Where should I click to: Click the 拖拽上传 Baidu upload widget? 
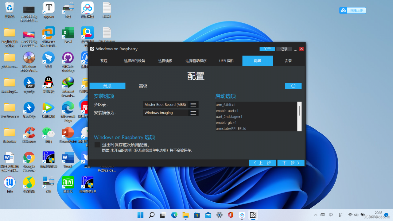pyautogui.click(x=352, y=10)
